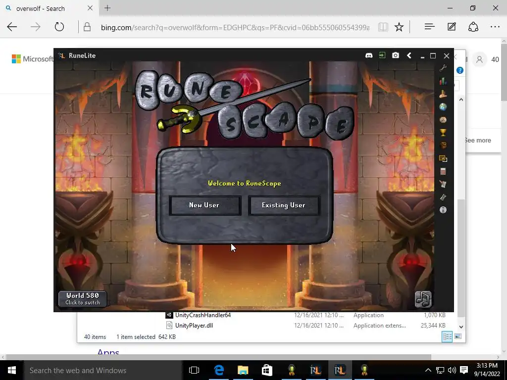Toggle the login screen music button

point(423,299)
